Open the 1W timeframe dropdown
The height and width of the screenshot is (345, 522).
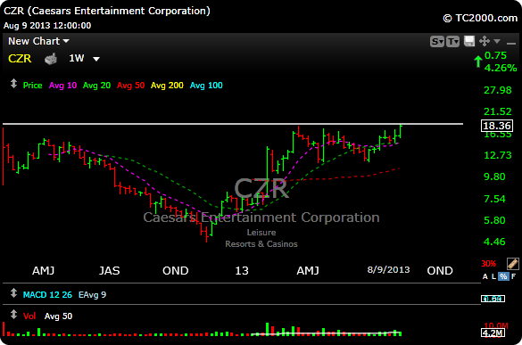pyautogui.click(x=84, y=59)
